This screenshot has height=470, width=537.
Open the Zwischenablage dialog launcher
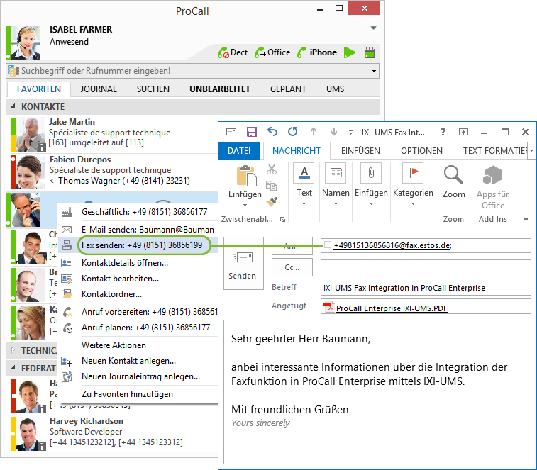pyautogui.click(x=282, y=220)
